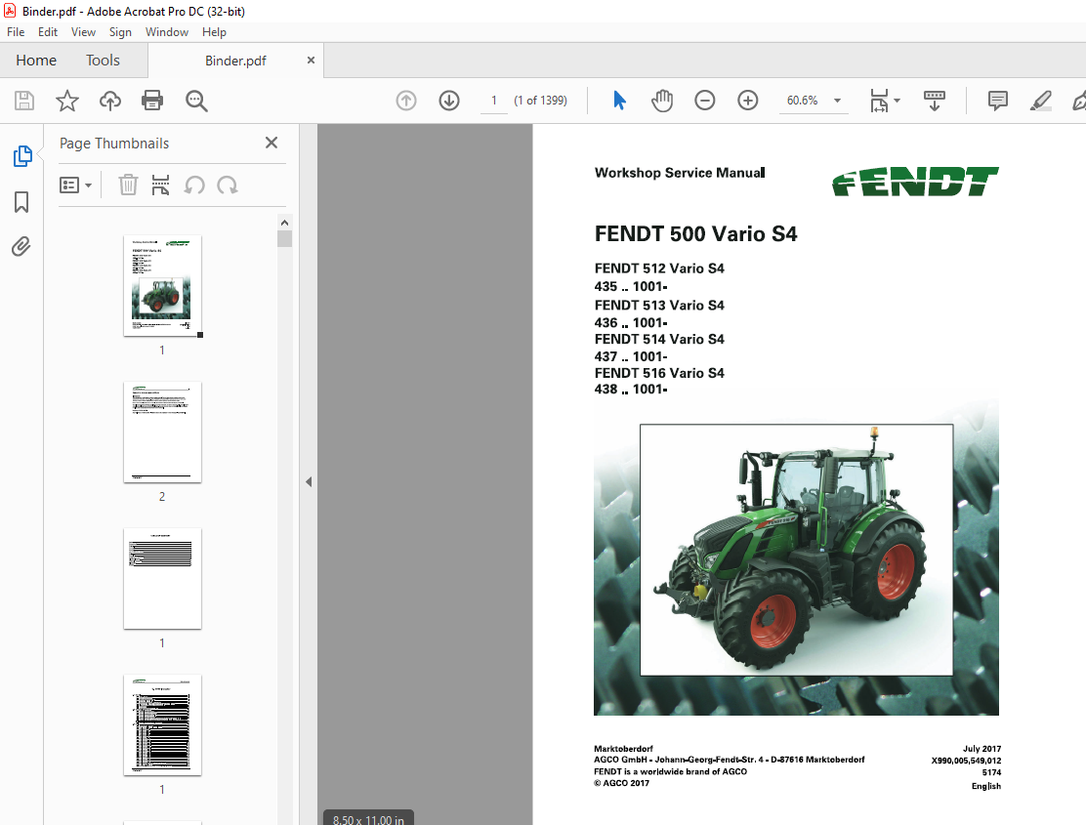
Task: Activate the Selection arrow tool
Action: point(620,101)
